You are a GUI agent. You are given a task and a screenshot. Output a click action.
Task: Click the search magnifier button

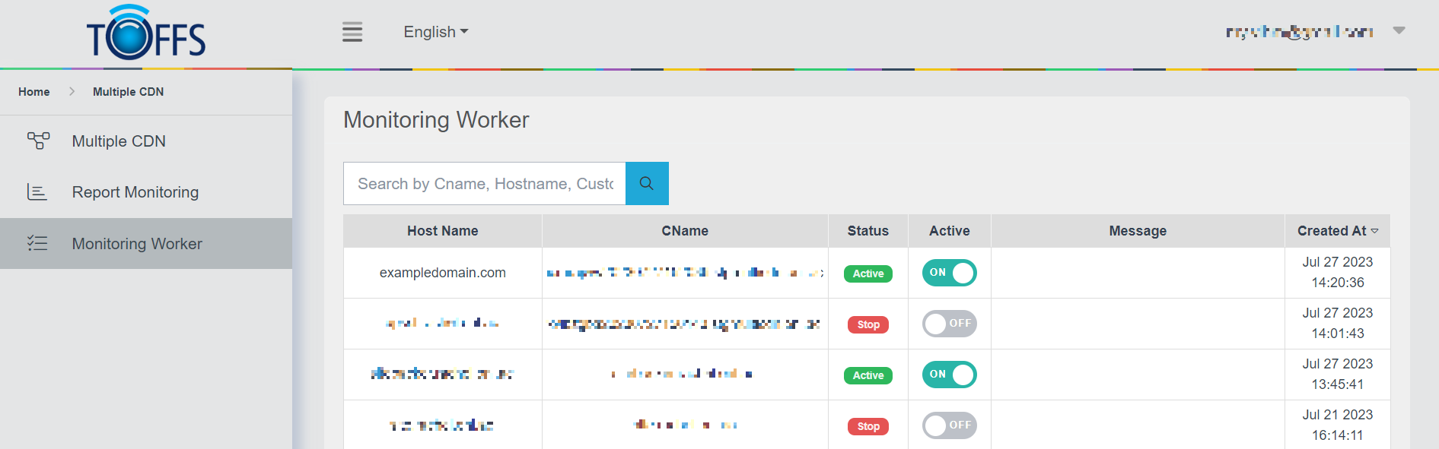(647, 183)
